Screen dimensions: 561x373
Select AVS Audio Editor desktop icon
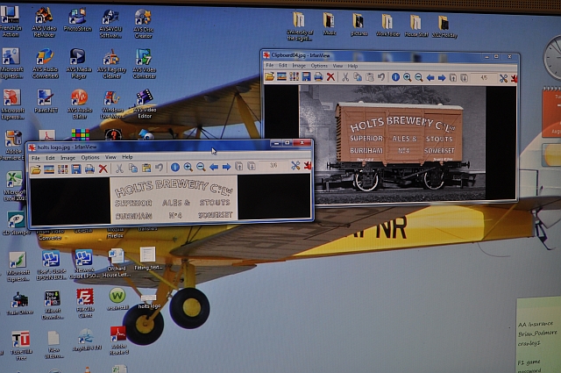click(x=79, y=104)
